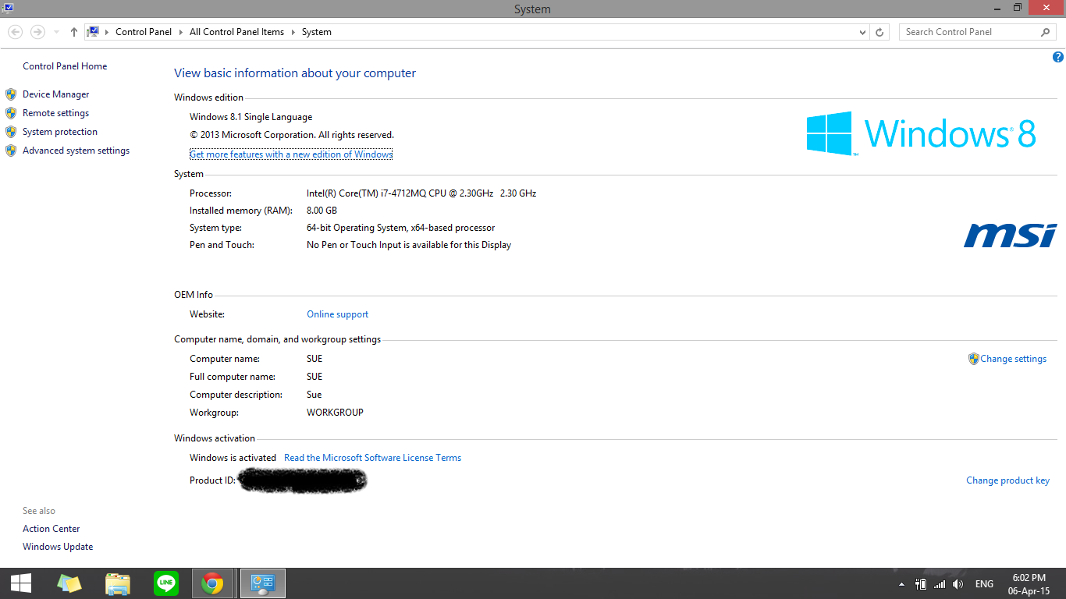Click processor value Intel Core i7-4712MQ
Image resolution: width=1066 pixels, height=599 pixels.
pyautogui.click(x=421, y=193)
